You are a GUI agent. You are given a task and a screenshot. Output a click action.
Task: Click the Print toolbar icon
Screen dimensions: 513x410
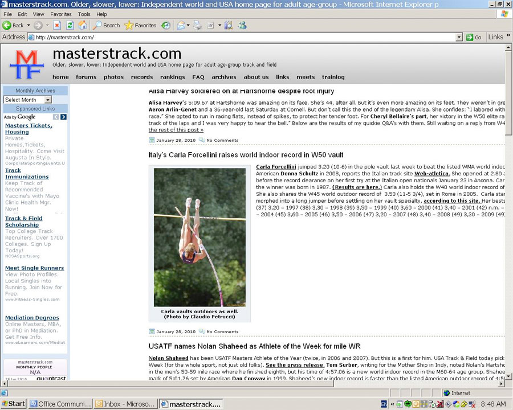[x=198, y=25]
